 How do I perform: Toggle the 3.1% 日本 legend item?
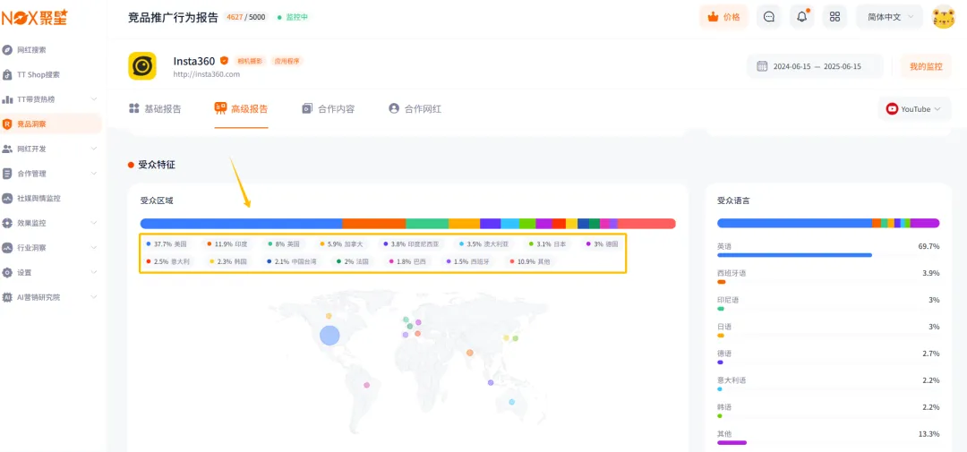[547, 244]
